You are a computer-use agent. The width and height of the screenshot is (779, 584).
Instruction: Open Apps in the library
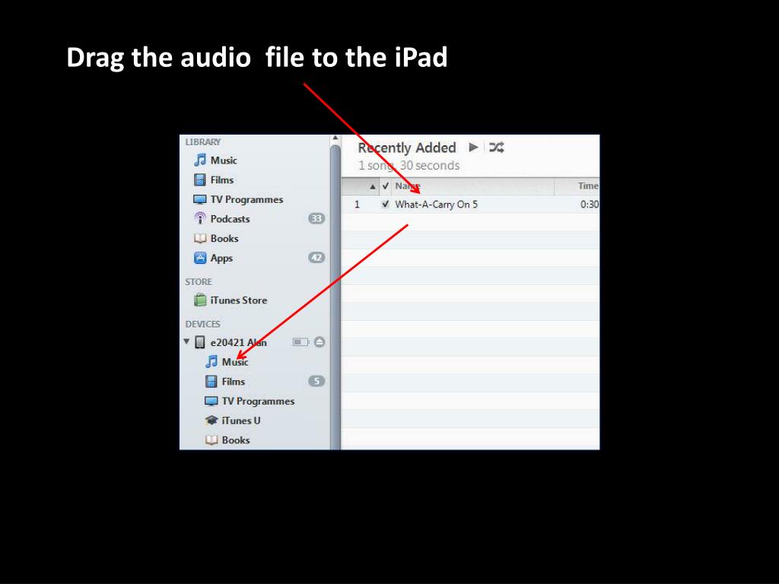point(213,259)
